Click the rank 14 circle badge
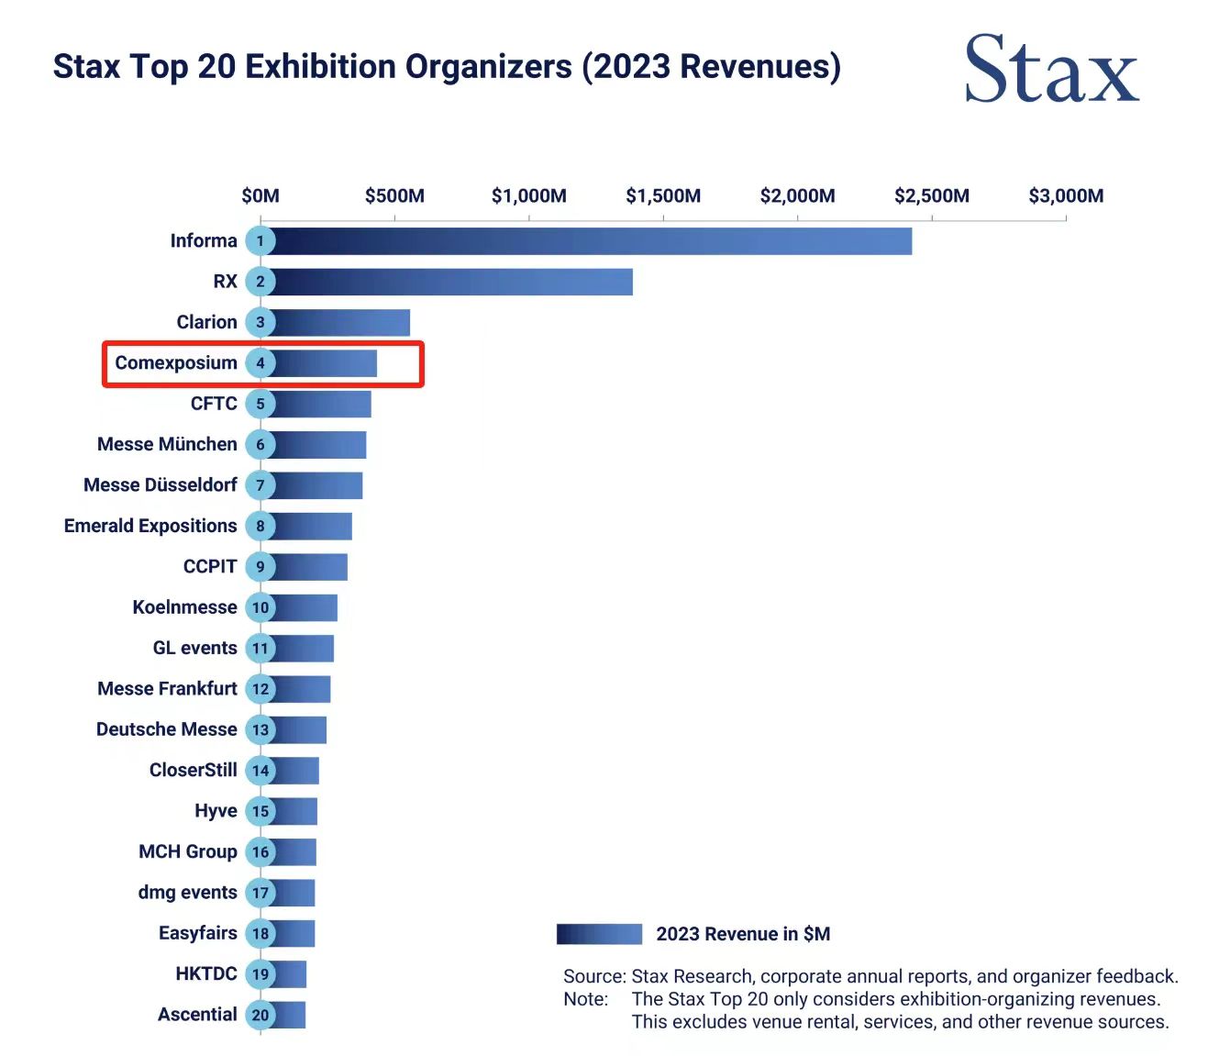1208x1056 pixels. tap(260, 771)
